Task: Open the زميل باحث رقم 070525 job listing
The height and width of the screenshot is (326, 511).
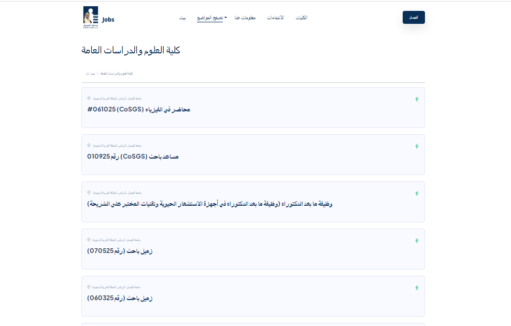Action: pos(120,251)
